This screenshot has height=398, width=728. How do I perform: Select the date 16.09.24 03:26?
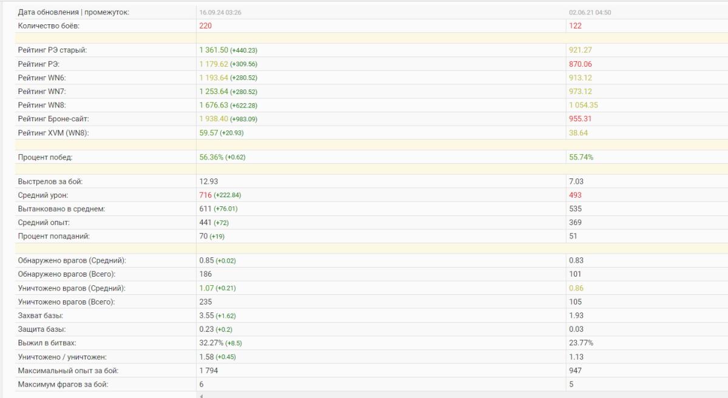coord(221,12)
